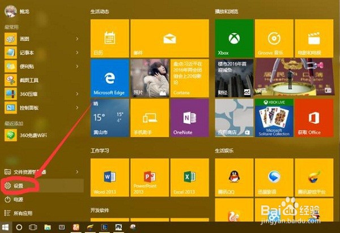The image size is (340, 233).
Task: Open the 邮件 mail tile
Action: (169, 38)
